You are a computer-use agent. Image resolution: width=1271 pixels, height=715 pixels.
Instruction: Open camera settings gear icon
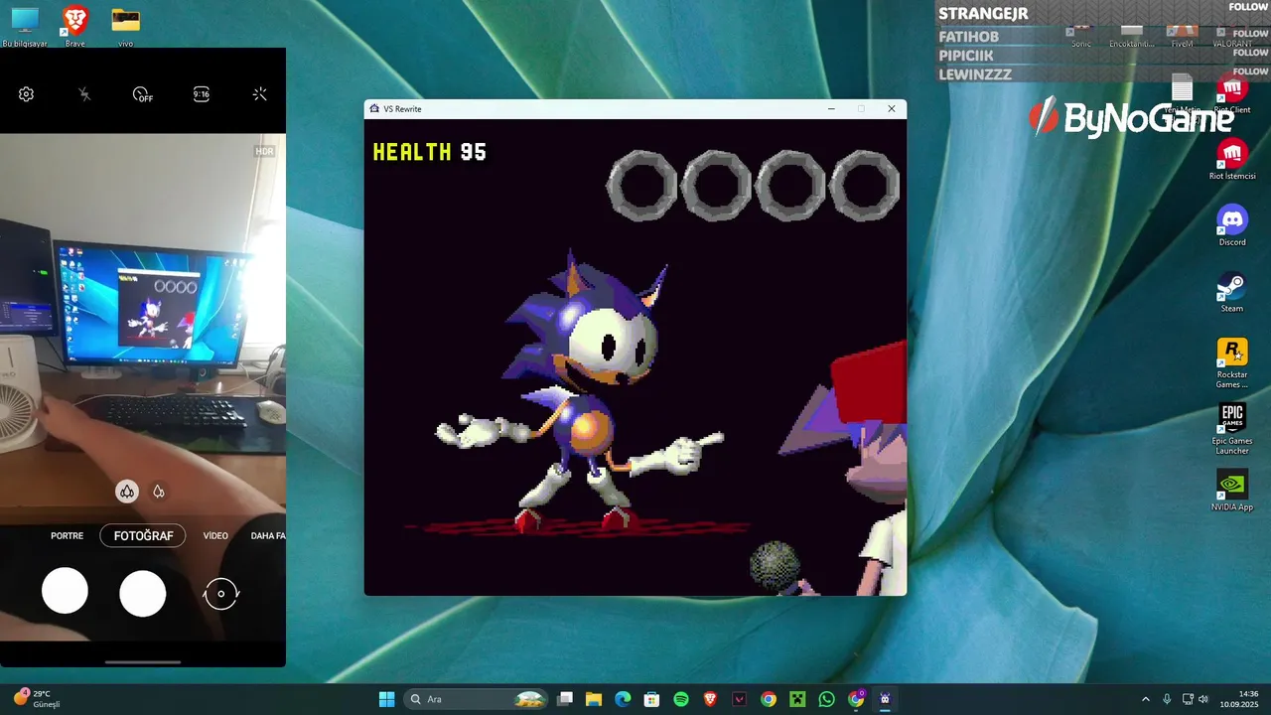27,94
